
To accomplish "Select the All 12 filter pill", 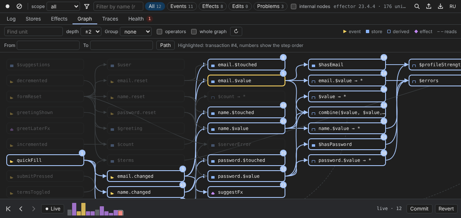I will (155, 6).
